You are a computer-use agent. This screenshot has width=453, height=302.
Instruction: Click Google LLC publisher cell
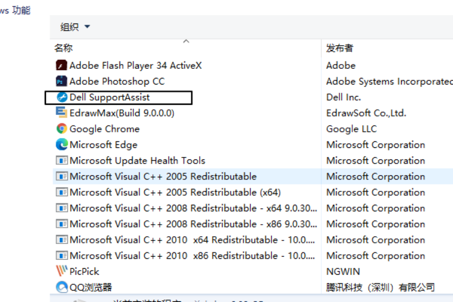pyautogui.click(x=351, y=129)
